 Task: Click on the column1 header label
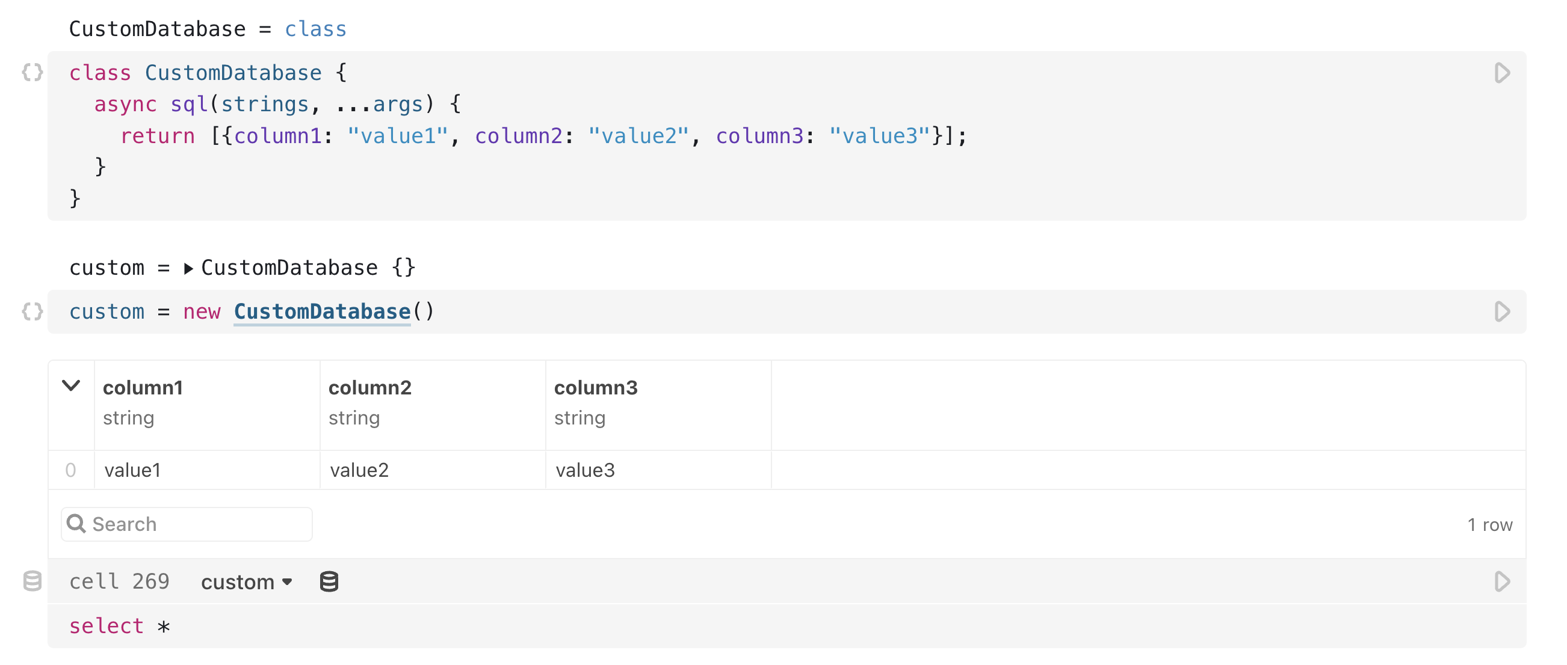[143, 387]
